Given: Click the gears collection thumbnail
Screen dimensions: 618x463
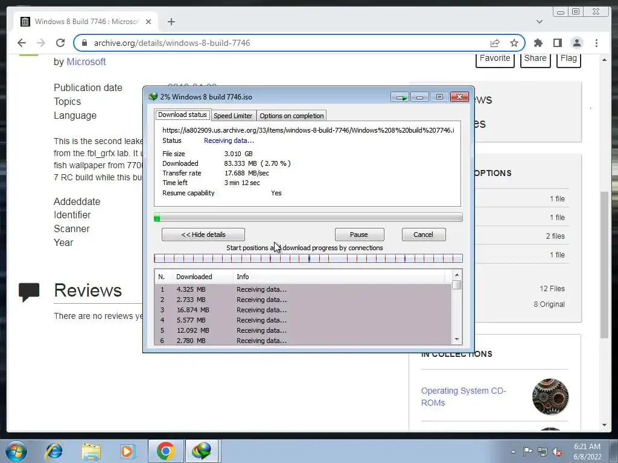Looking at the screenshot, I should (550, 397).
